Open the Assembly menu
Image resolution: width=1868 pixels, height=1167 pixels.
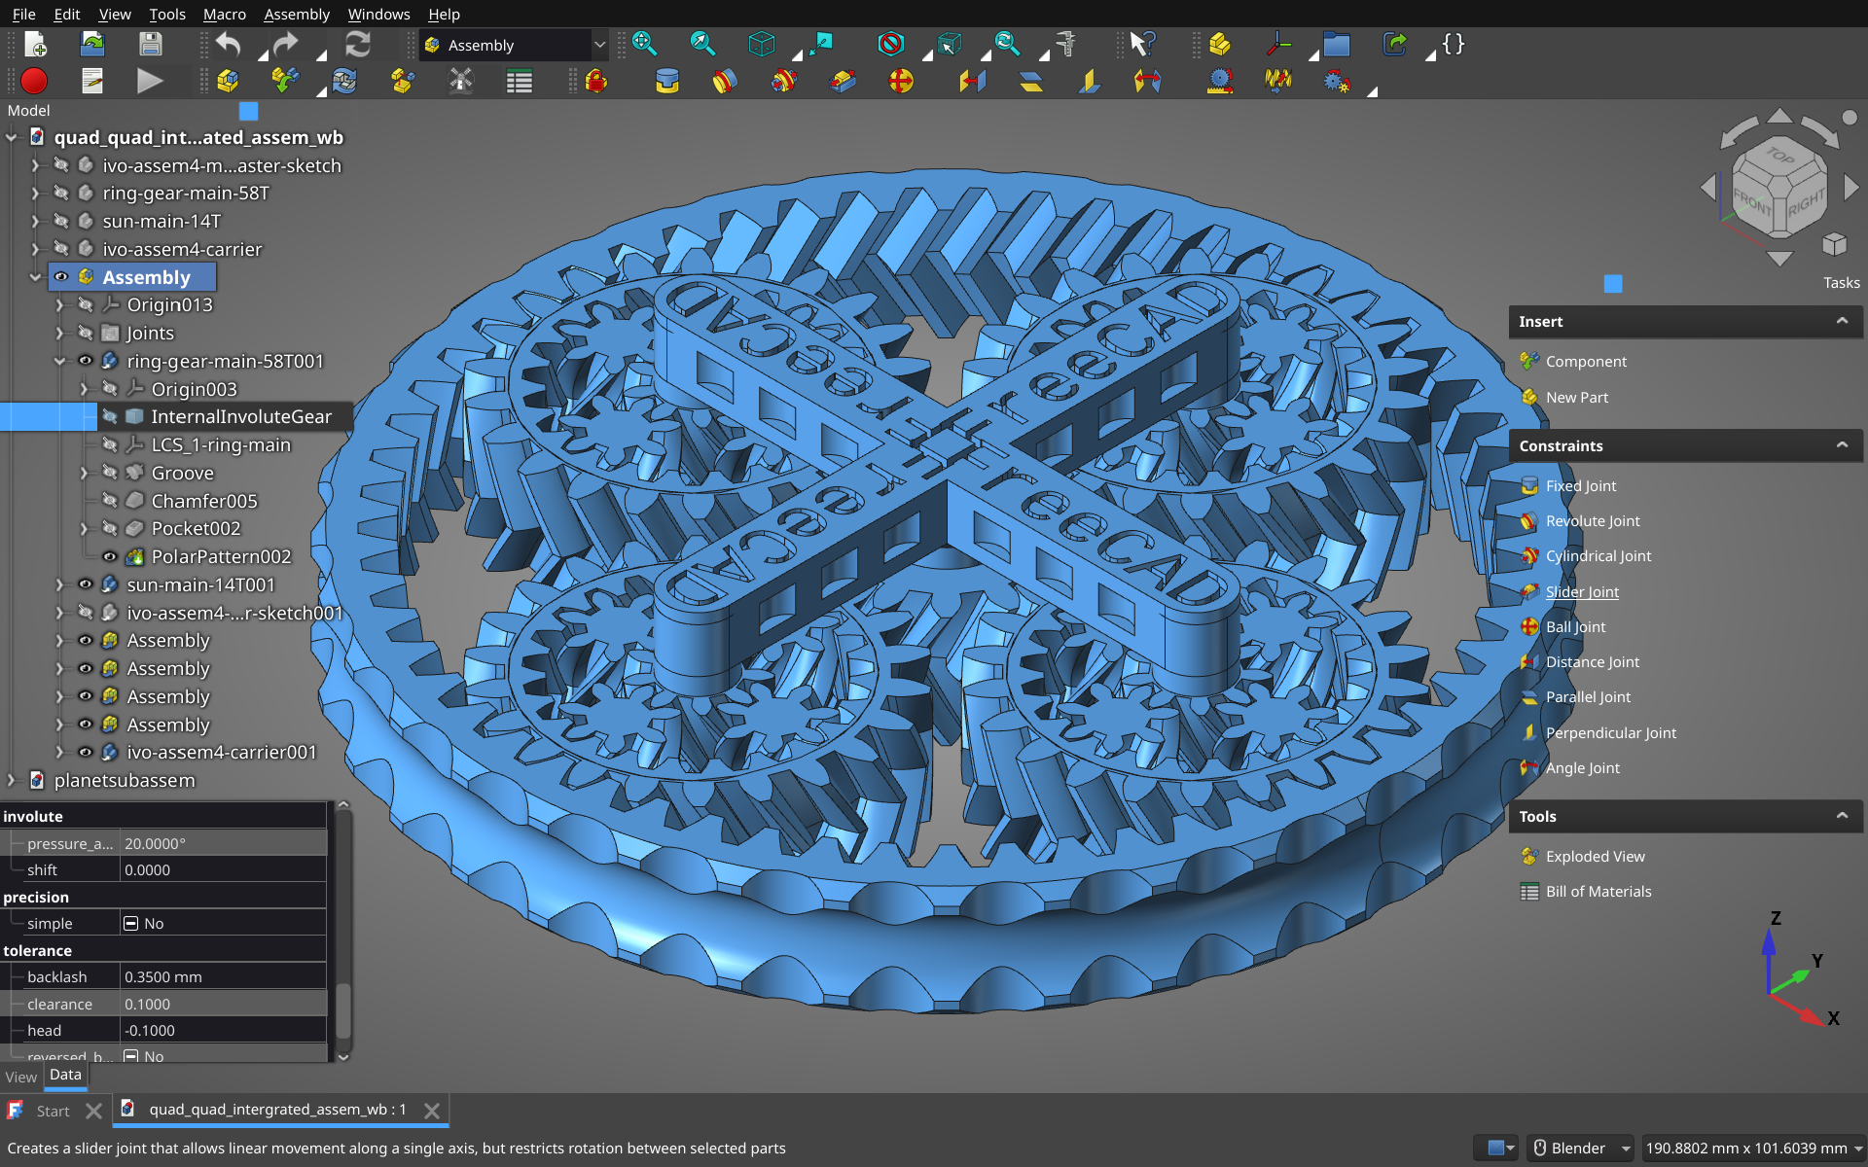coord(297,14)
